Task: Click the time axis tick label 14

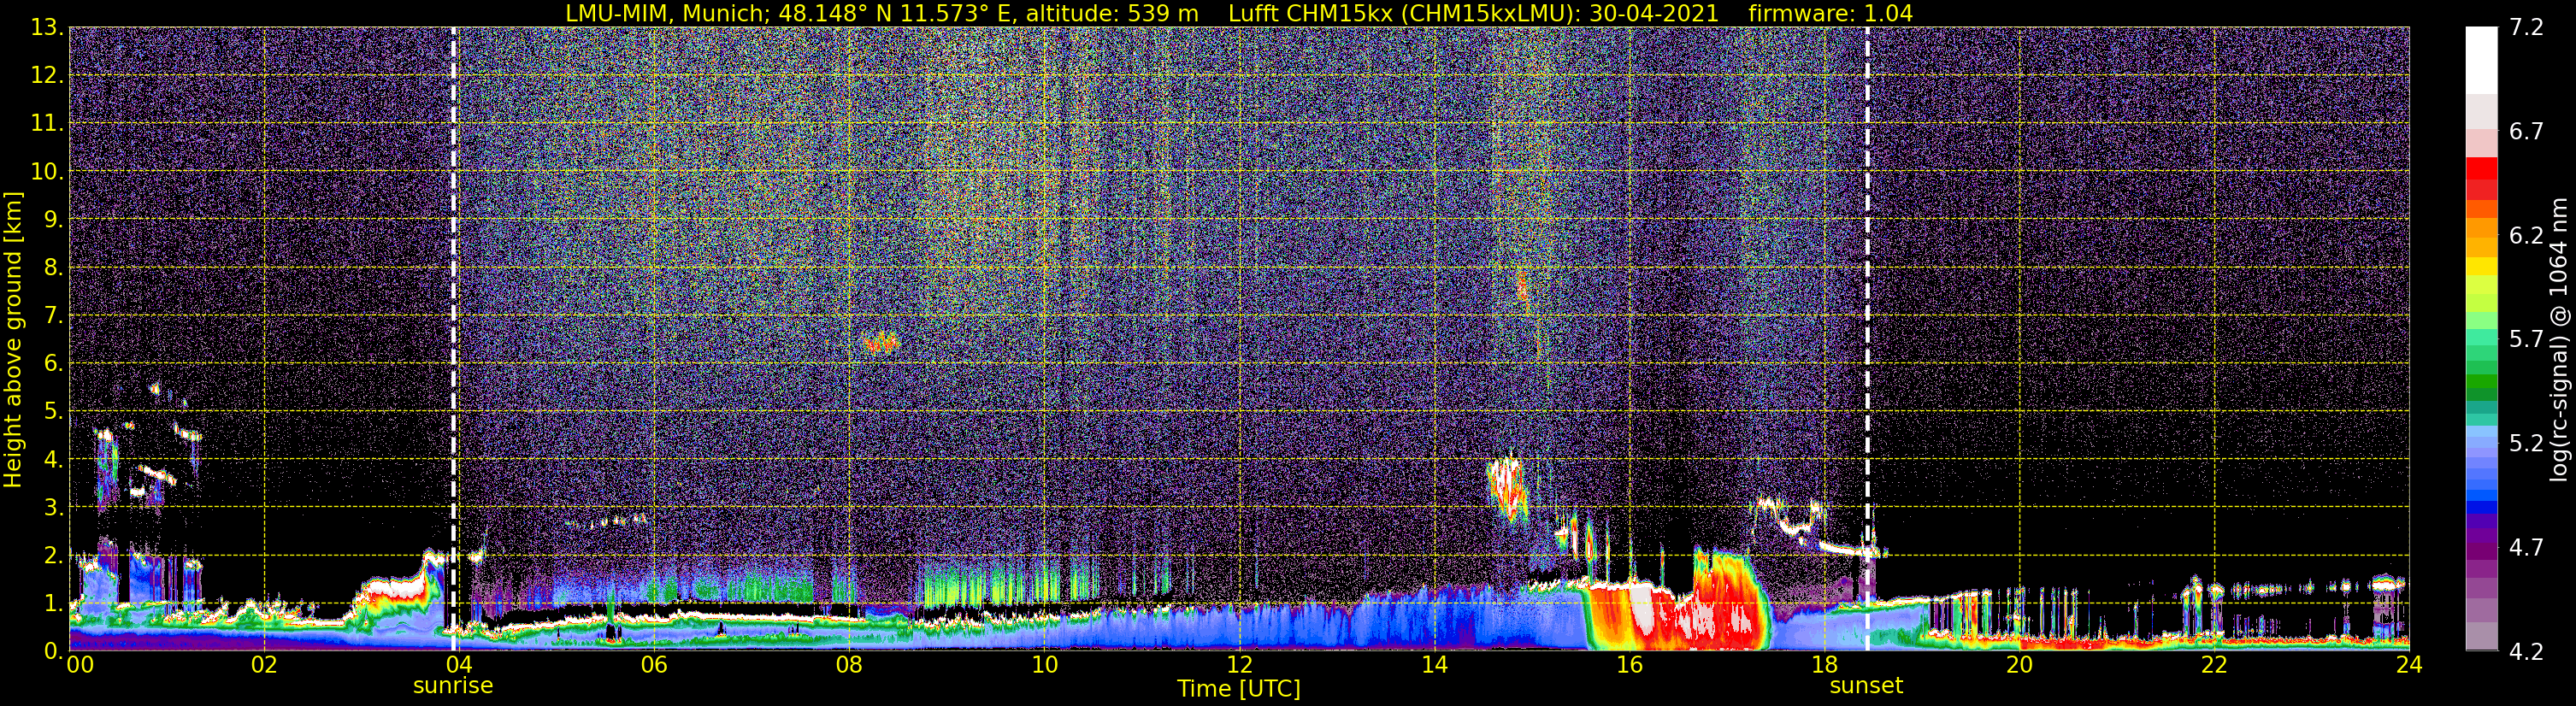Action: 1434,666
